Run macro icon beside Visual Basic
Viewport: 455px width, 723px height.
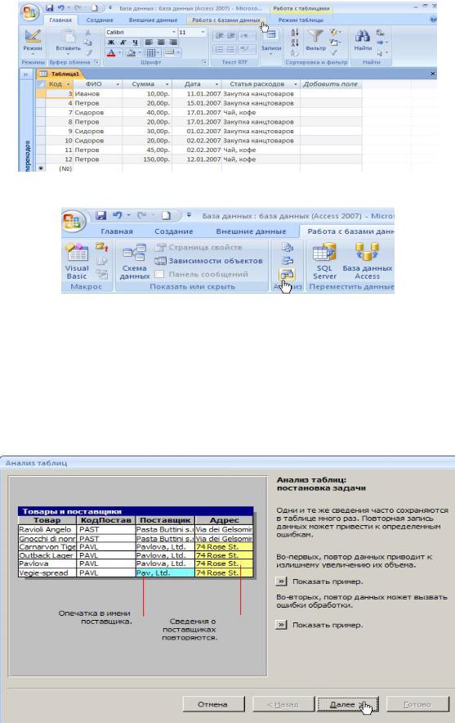pos(102,248)
